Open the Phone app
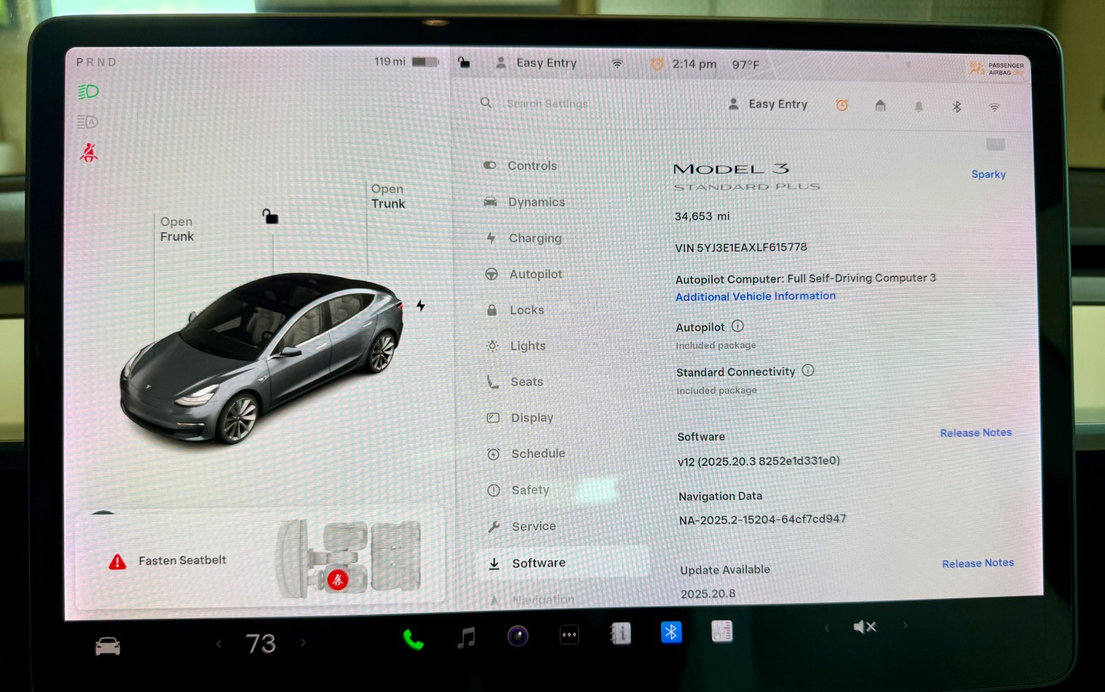This screenshot has width=1105, height=692. pyautogui.click(x=413, y=640)
